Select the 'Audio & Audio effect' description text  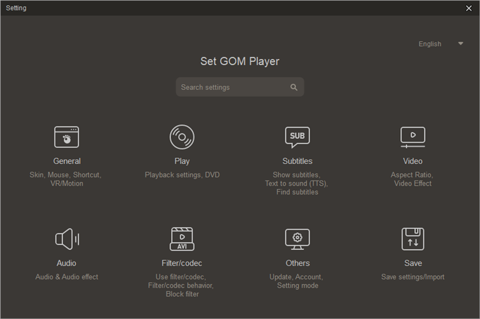pyautogui.click(x=66, y=277)
